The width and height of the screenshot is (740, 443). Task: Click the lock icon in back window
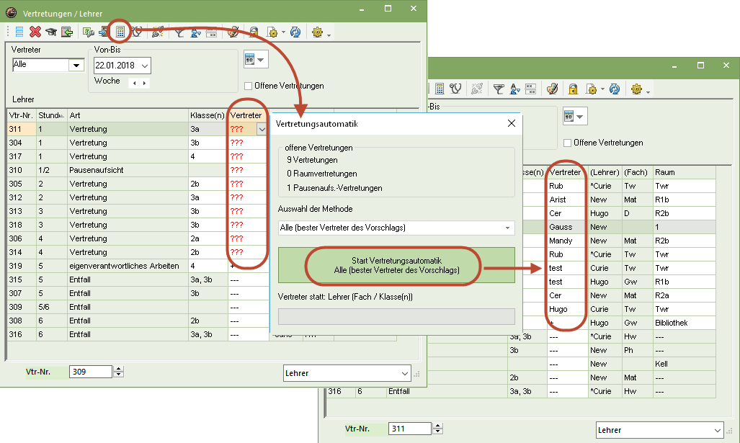point(573,89)
